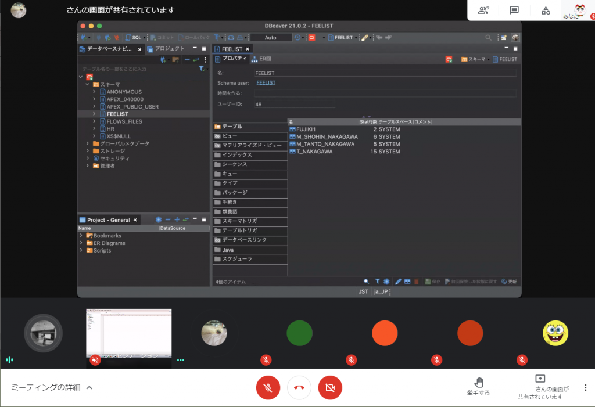Expand the HR schema tree node

(95, 129)
